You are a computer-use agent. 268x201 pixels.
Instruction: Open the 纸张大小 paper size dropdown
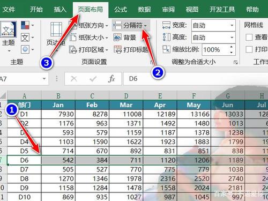click(88, 38)
